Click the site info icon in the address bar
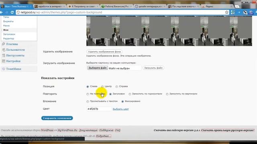Screen dimensions: 257x144 click(18, 12)
